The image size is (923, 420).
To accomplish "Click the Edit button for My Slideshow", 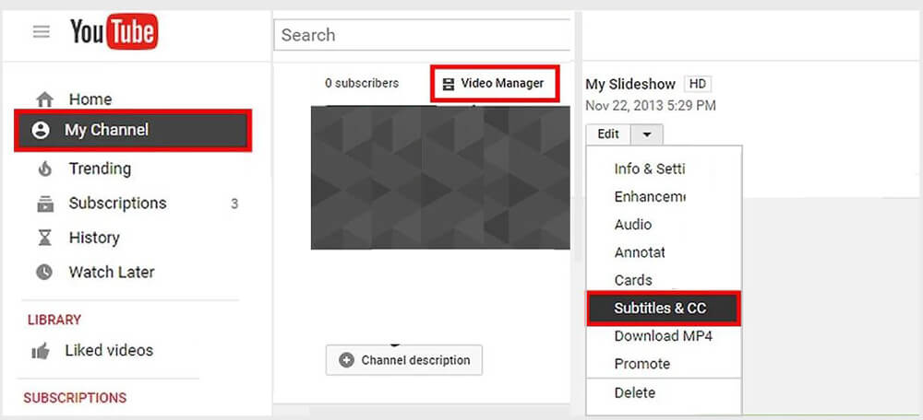I will pyautogui.click(x=608, y=134).
